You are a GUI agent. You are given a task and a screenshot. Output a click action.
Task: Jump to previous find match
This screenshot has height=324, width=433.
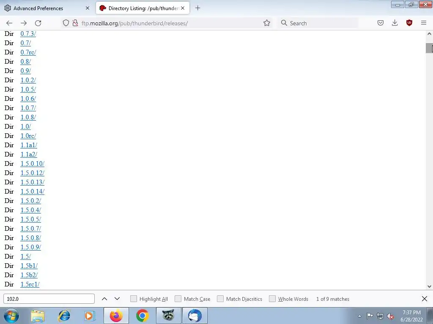pyautogui.click(x=104, y=299)
